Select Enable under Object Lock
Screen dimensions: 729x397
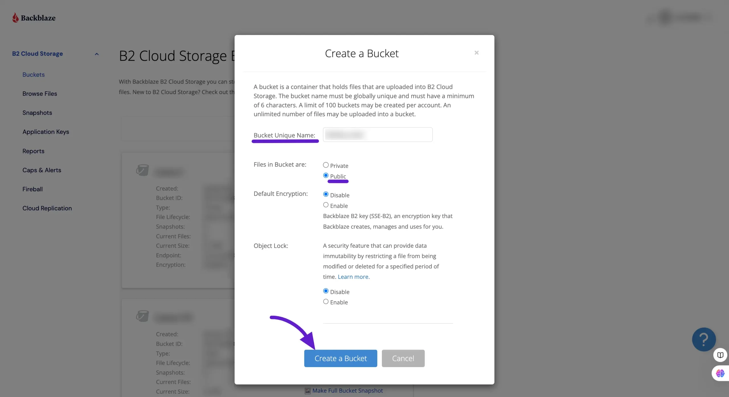pyautogui.click(x=326, y=302)
